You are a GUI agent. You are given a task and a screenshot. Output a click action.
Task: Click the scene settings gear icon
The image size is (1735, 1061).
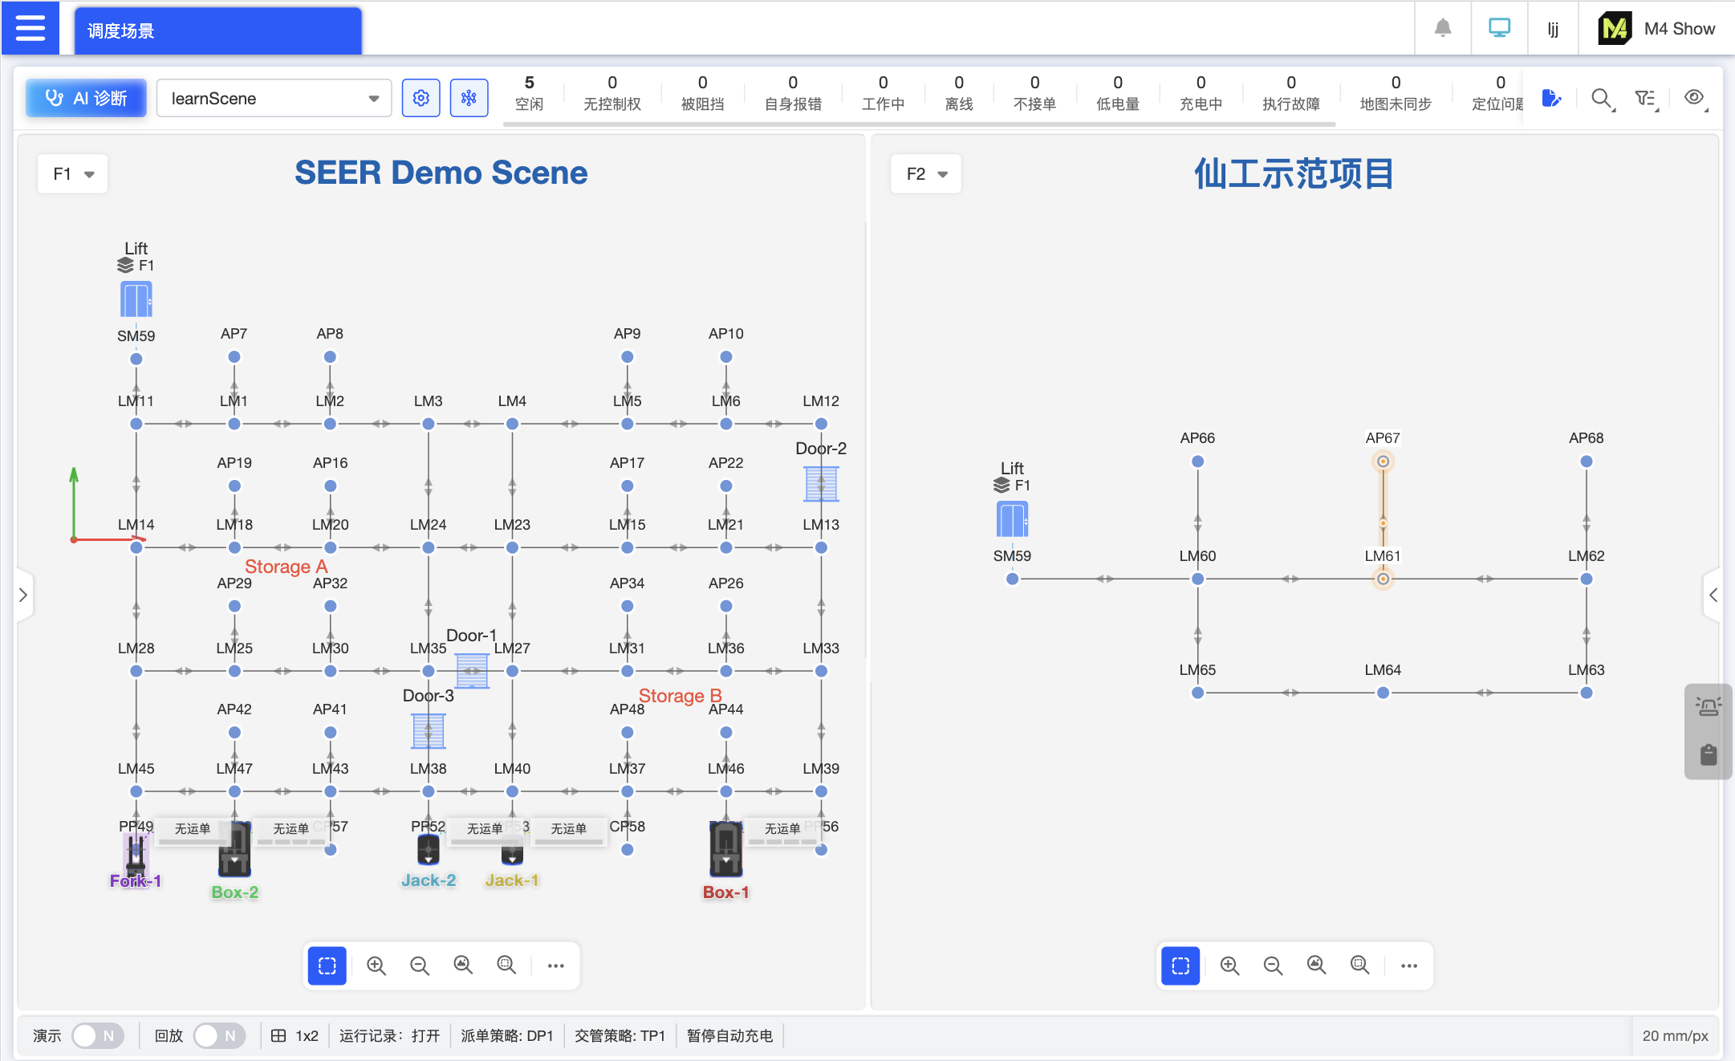click(x=421, y=98)
